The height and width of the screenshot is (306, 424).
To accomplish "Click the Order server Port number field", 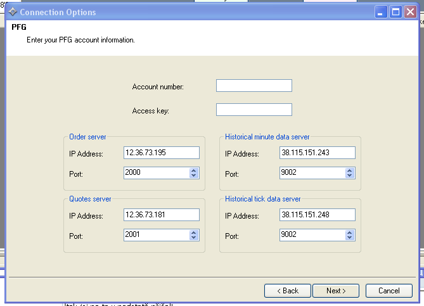I will [x=156, y=173].
